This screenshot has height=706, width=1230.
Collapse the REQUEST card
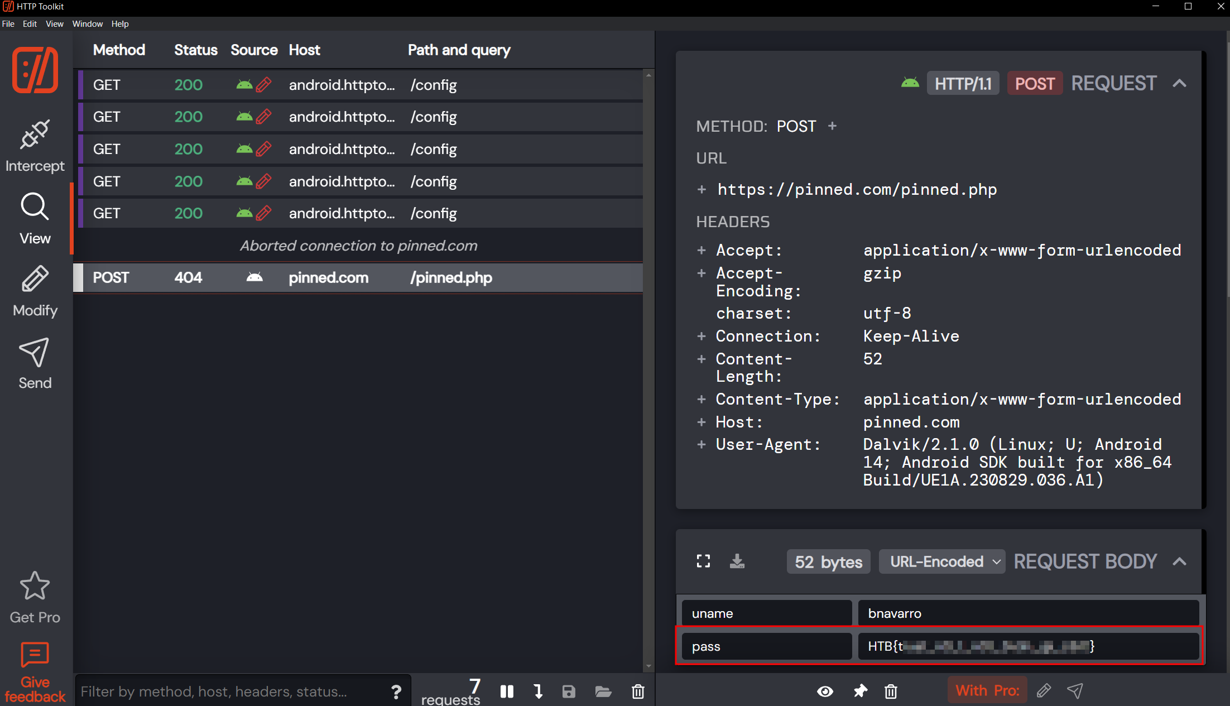[x=1179, y=83]
